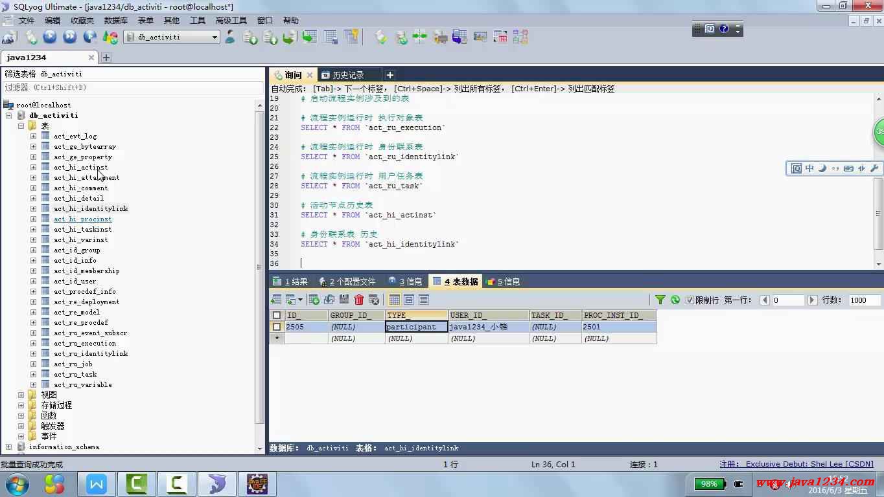
Task: Close the java1234 connection tab
Action: click(x=91, y=58)
